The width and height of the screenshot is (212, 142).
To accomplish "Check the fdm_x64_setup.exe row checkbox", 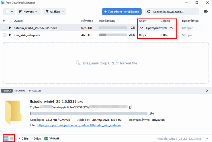I will [x=5, y=35].
